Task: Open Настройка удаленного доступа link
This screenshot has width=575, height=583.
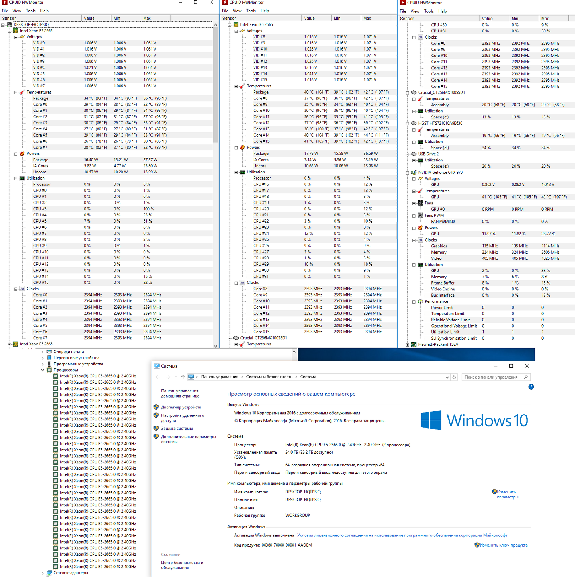Action: point(183,418)
